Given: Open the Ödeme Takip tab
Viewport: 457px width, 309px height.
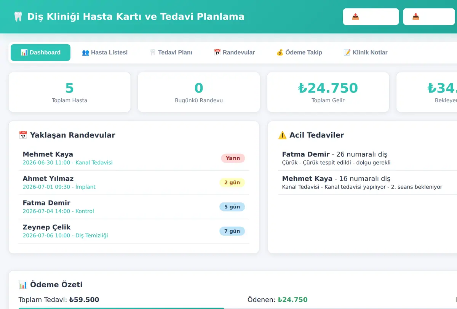Looking at the screenshot, I should [299, 53].
